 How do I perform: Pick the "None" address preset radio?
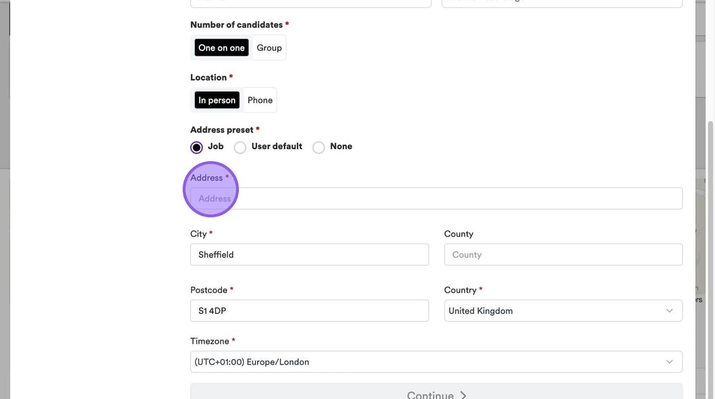(x=319, y=147)
